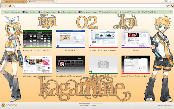Open the 'web designer neede...' bookmark
The width and height of the screenshot is (174, 109).
(47, 12)
